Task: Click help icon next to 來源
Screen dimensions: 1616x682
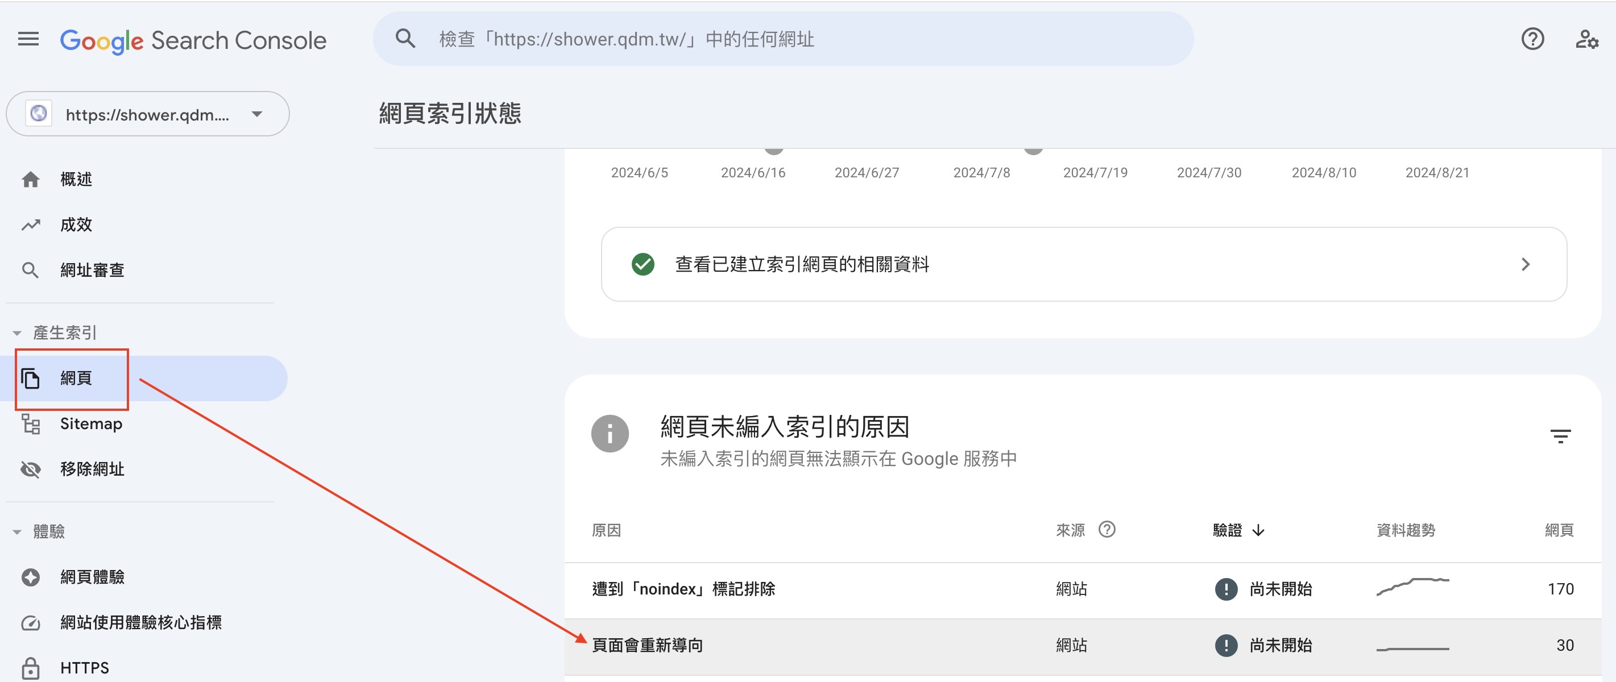Action: (1107, 530)
